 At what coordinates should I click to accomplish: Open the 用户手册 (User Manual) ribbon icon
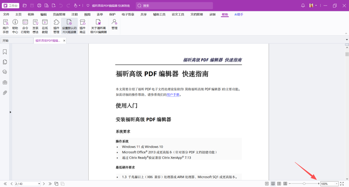[5, 26]
